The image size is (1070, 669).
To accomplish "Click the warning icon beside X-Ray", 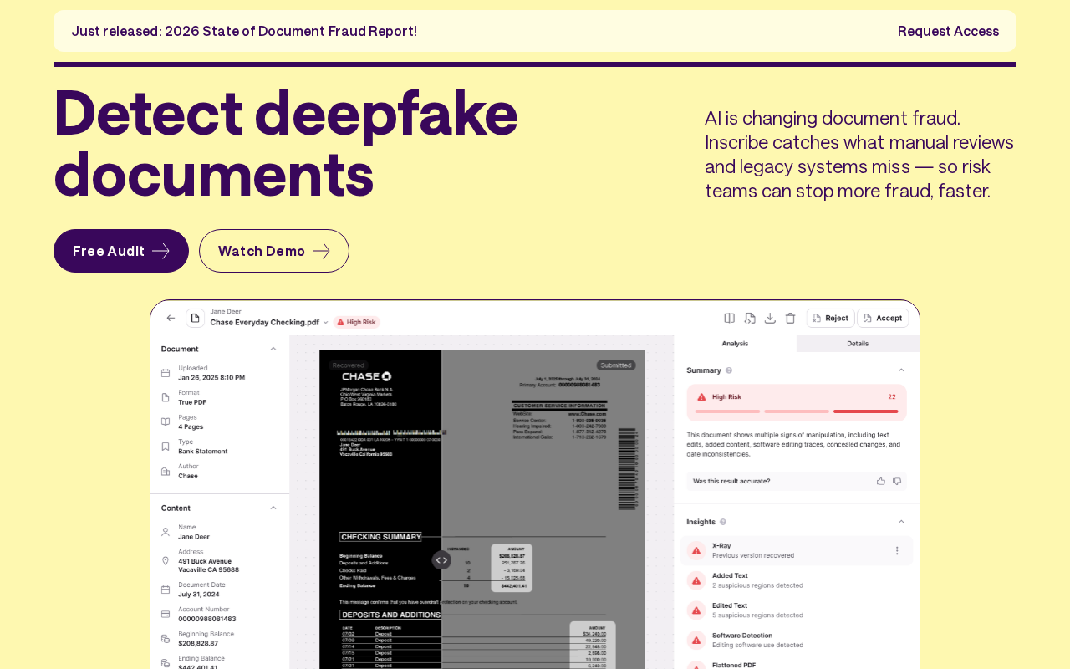I will click(695, 550).
